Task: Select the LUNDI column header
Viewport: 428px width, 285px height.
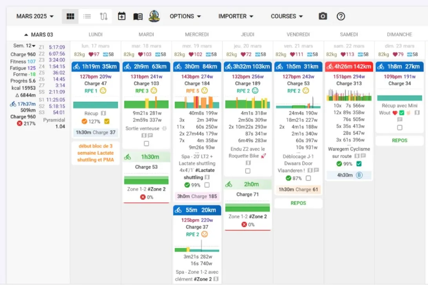Action: coord(96,34)
